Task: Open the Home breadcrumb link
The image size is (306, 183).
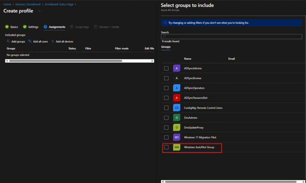Action: click(x=7, y=4)
